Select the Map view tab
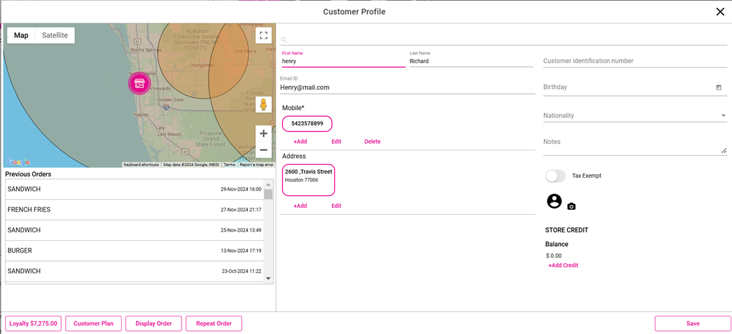 point(21,35)
